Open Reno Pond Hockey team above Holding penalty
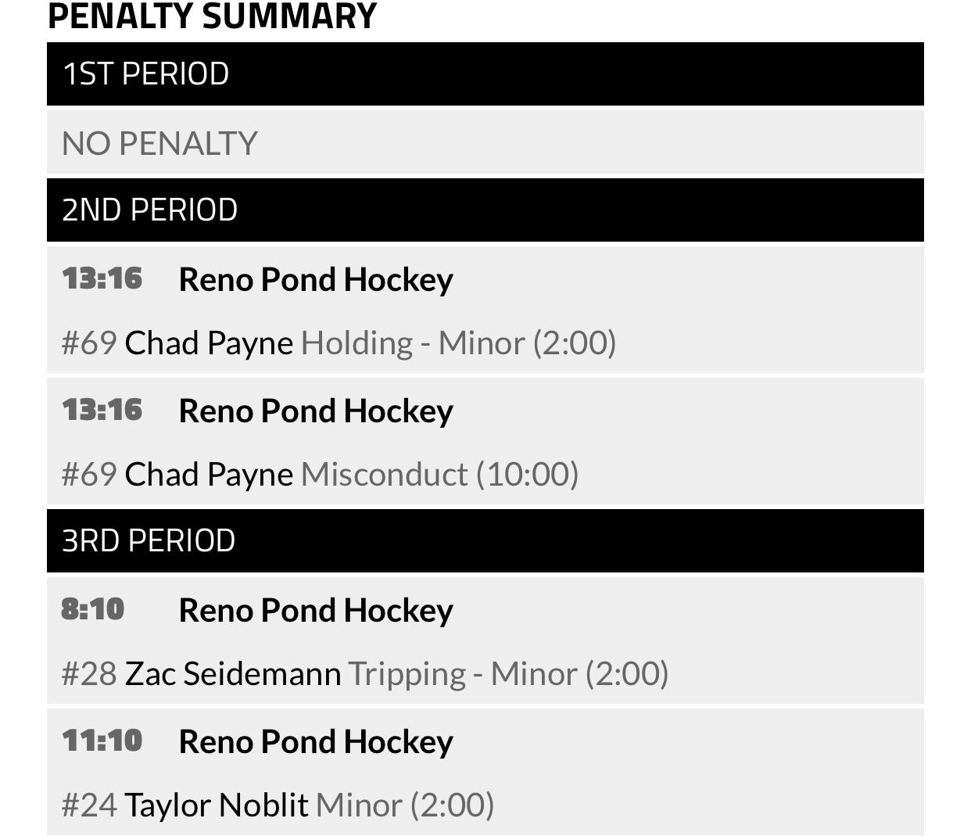Viewport: 971px width, 836px height. 316,280
